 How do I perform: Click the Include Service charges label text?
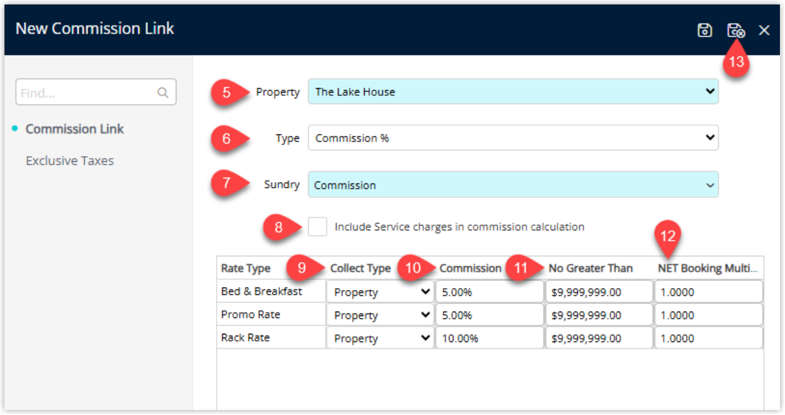coord(459,227)
